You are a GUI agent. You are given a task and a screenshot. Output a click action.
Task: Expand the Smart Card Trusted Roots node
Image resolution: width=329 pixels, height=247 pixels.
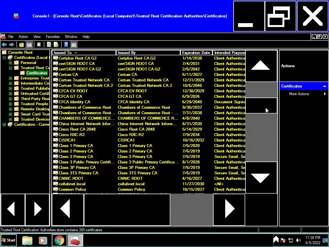[11, 114]
